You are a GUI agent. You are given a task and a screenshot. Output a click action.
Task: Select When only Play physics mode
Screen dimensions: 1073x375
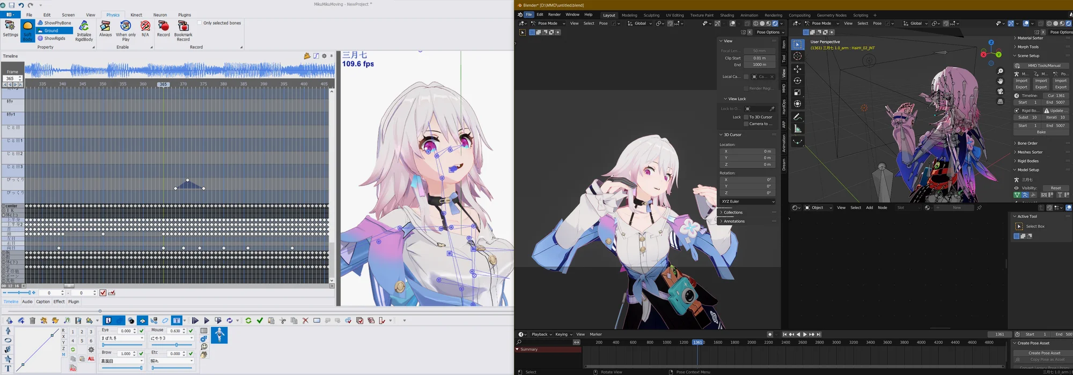[x=126, y=31]
